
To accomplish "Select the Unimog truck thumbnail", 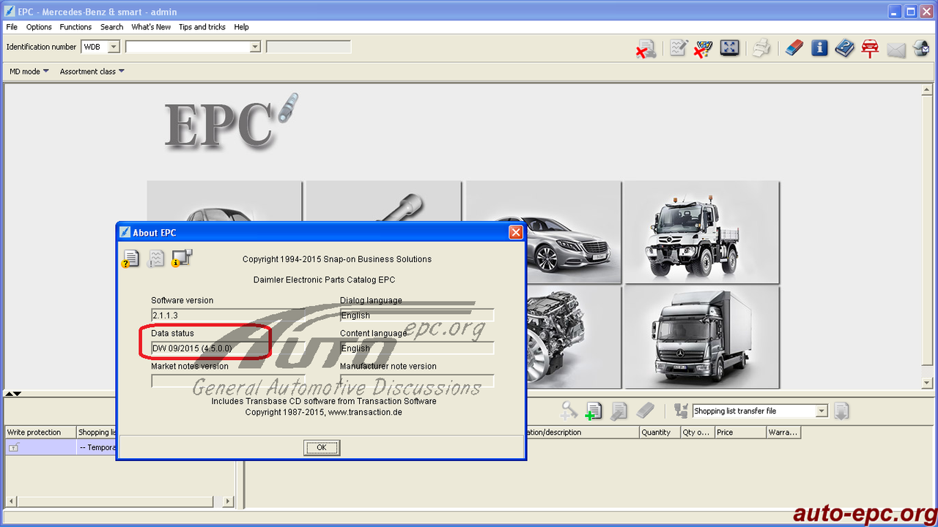I will 702,232.
